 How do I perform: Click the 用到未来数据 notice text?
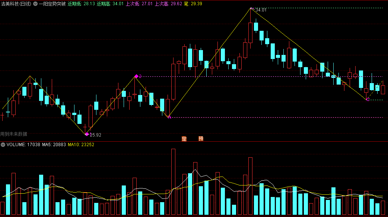[x=14, y=134]
